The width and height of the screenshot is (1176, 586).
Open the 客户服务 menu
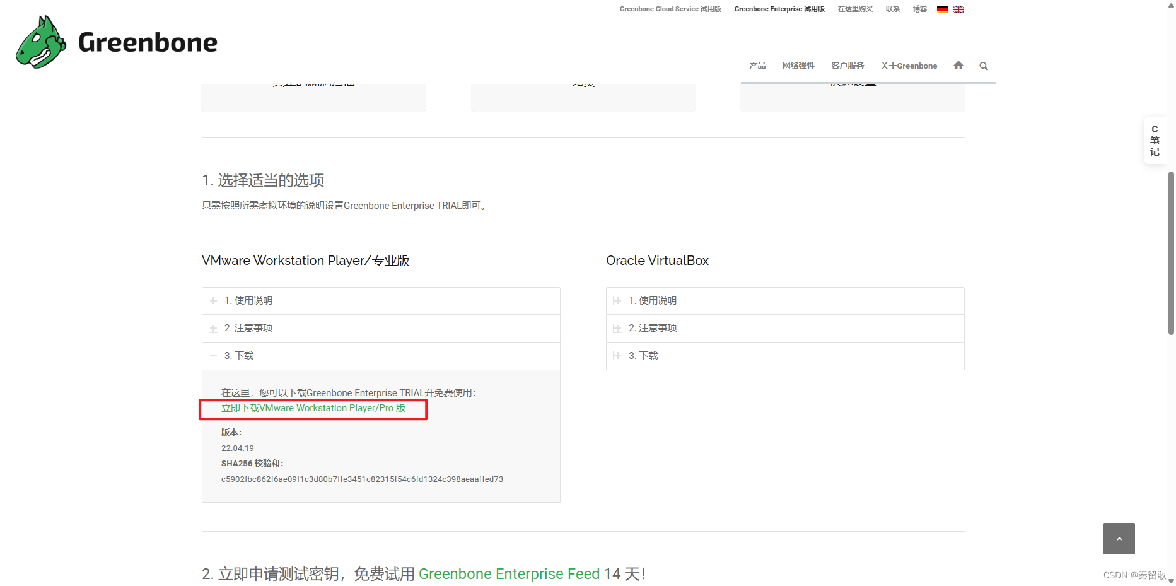[x=847, y=66]
